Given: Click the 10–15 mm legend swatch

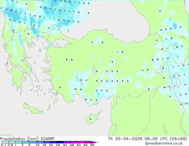Looking at the screenshot, I should click(x=40, y=142).
